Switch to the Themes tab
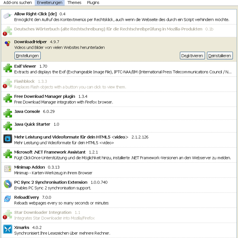 pyautogui.click(x=74, y=3)
